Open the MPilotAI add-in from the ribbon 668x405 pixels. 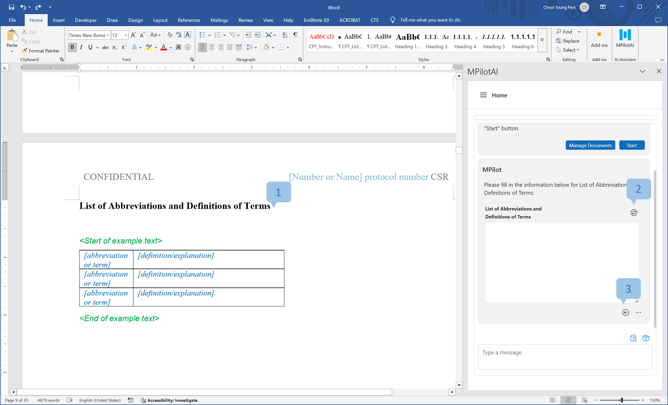pos(624,38)
